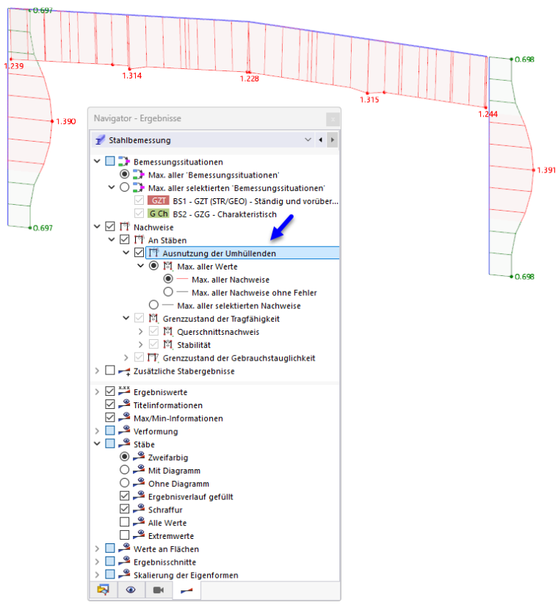Toggle the Bemessungssituationen checkbox
Viewport: 558px width, 605px height.
coord(110,162)
